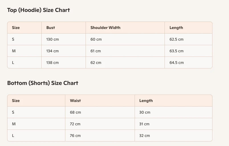Select the 130 cm bust cell
Image resolution: width=229 pixels, height=146 pixels.
(52, 39)
